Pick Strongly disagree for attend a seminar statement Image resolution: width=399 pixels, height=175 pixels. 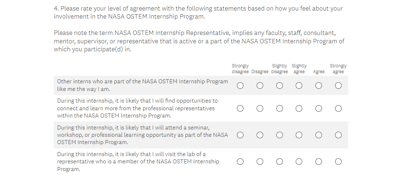(240, 135)
